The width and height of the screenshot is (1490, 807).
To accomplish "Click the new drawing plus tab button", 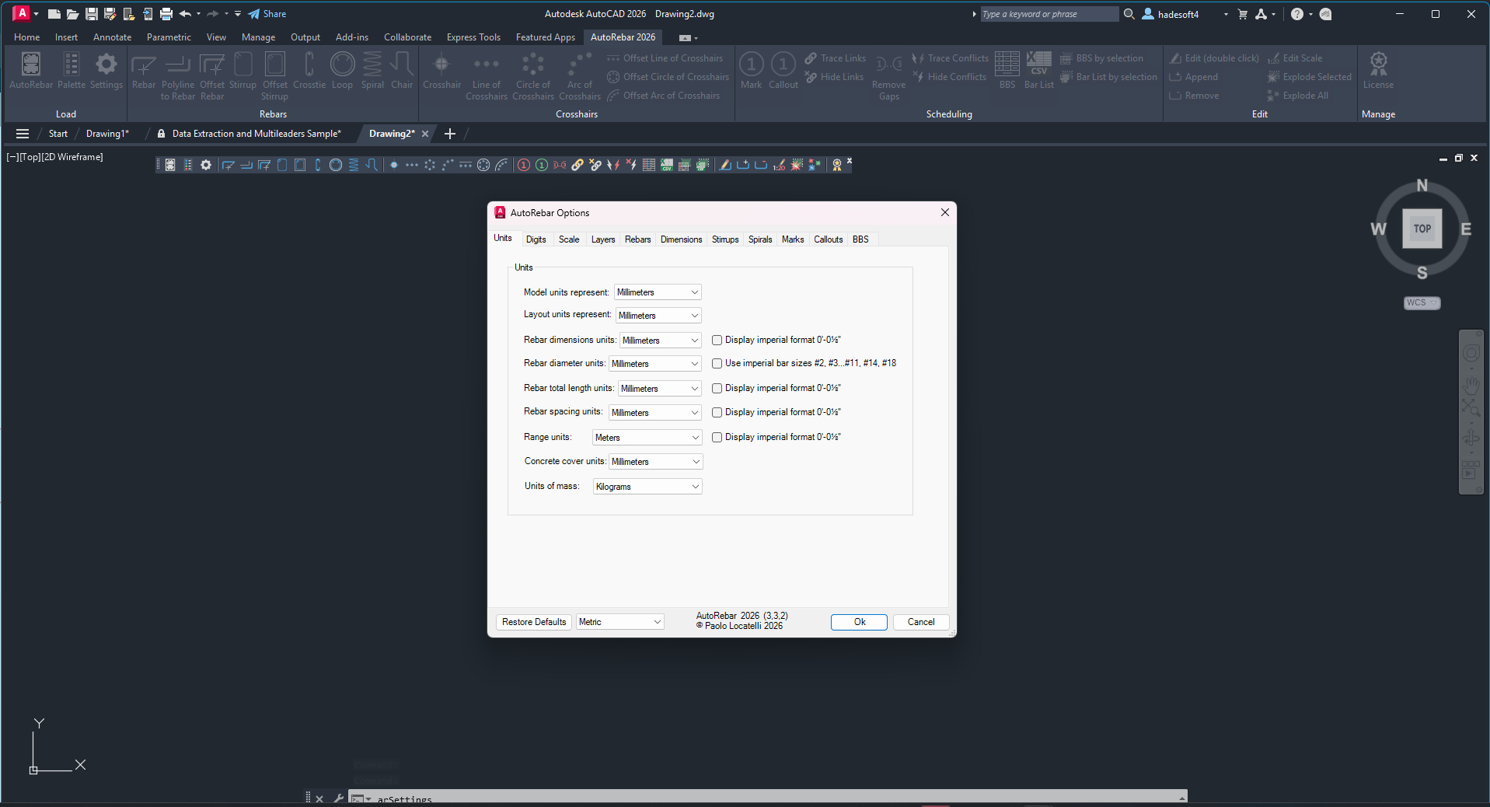I will (x=449, y=134).
